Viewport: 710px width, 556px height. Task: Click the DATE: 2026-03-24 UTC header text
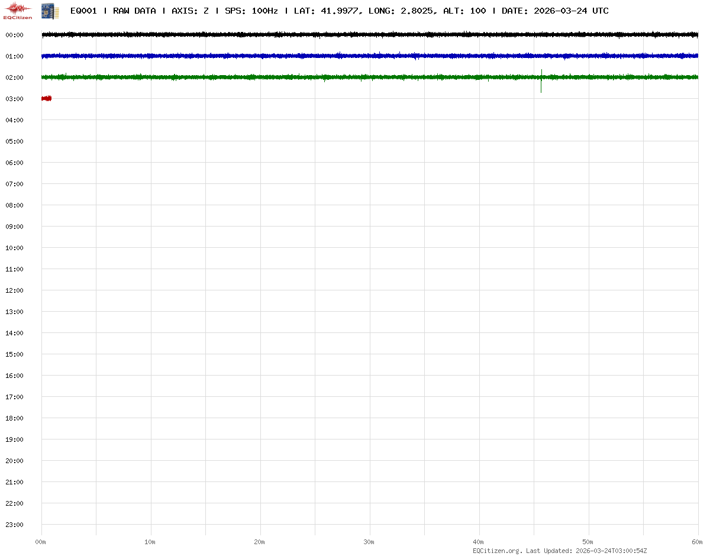click(x=555, y=11)
